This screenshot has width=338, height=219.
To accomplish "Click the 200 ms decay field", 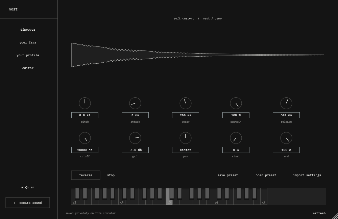I will coord(185,115).
